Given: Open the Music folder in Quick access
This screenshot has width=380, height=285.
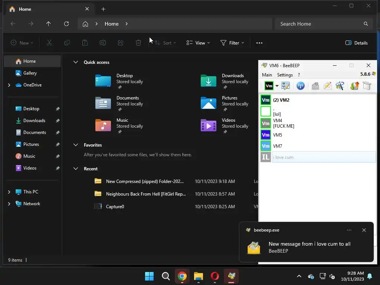Looking at the screenshot, I should point(119,125).
